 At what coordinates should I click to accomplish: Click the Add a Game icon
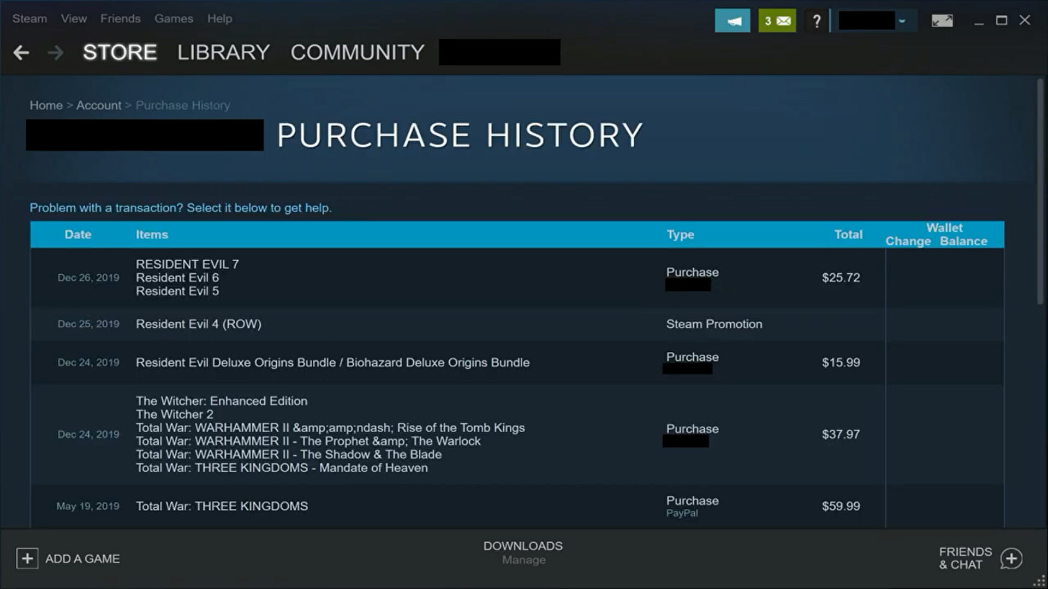[x=27, y=558]
